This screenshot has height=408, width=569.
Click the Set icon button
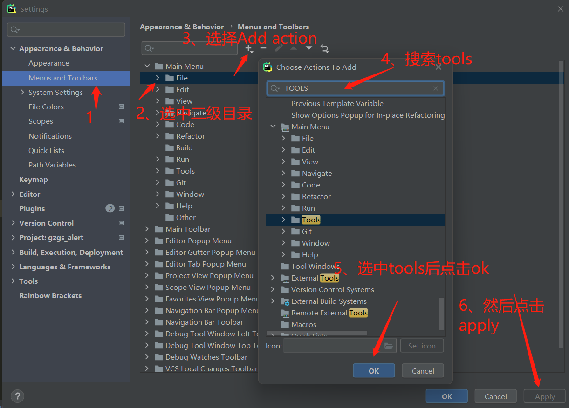coord(422,346)
